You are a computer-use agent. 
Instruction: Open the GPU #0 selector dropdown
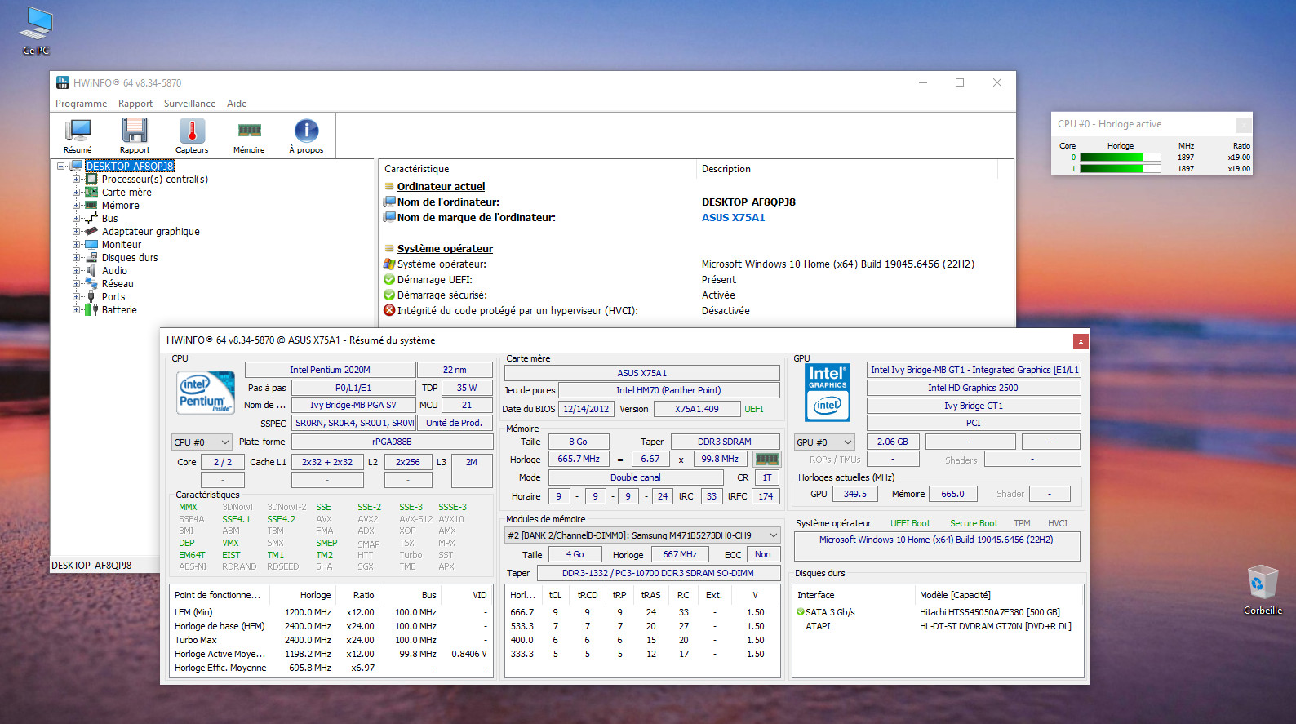coord(824,442)
